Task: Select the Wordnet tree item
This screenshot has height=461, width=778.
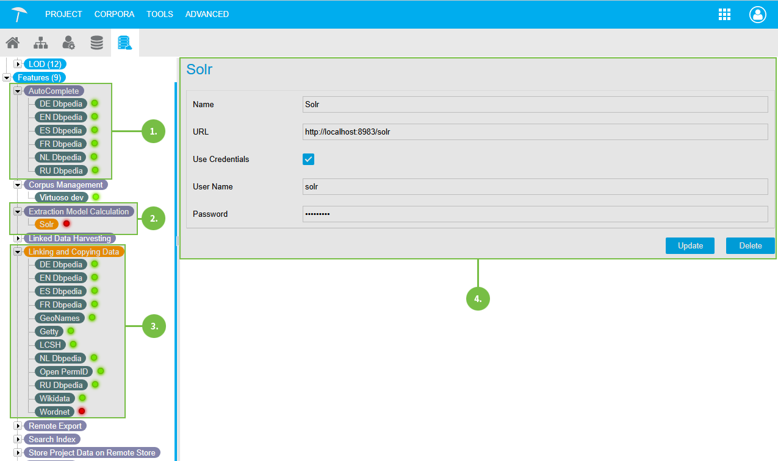Action: click(54, 412)
